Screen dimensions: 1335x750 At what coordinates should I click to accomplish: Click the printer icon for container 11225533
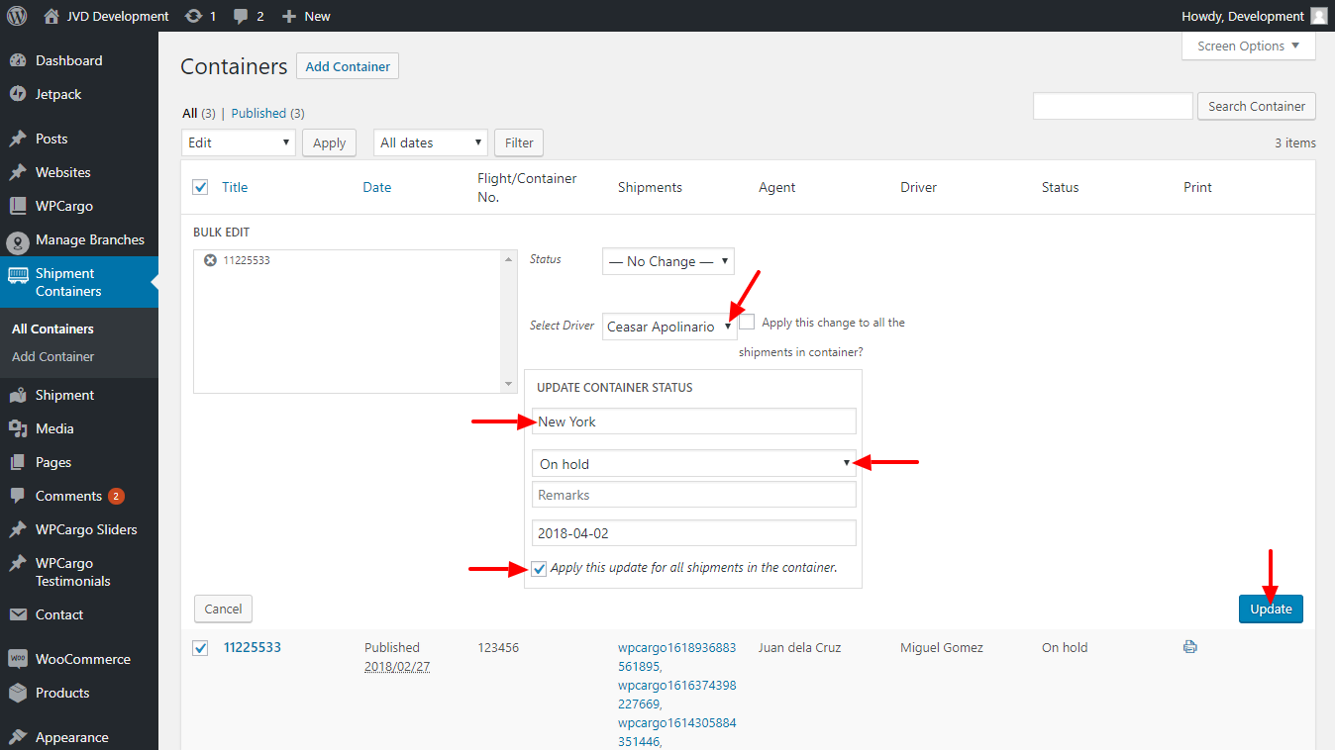[x=1190, y=647]
